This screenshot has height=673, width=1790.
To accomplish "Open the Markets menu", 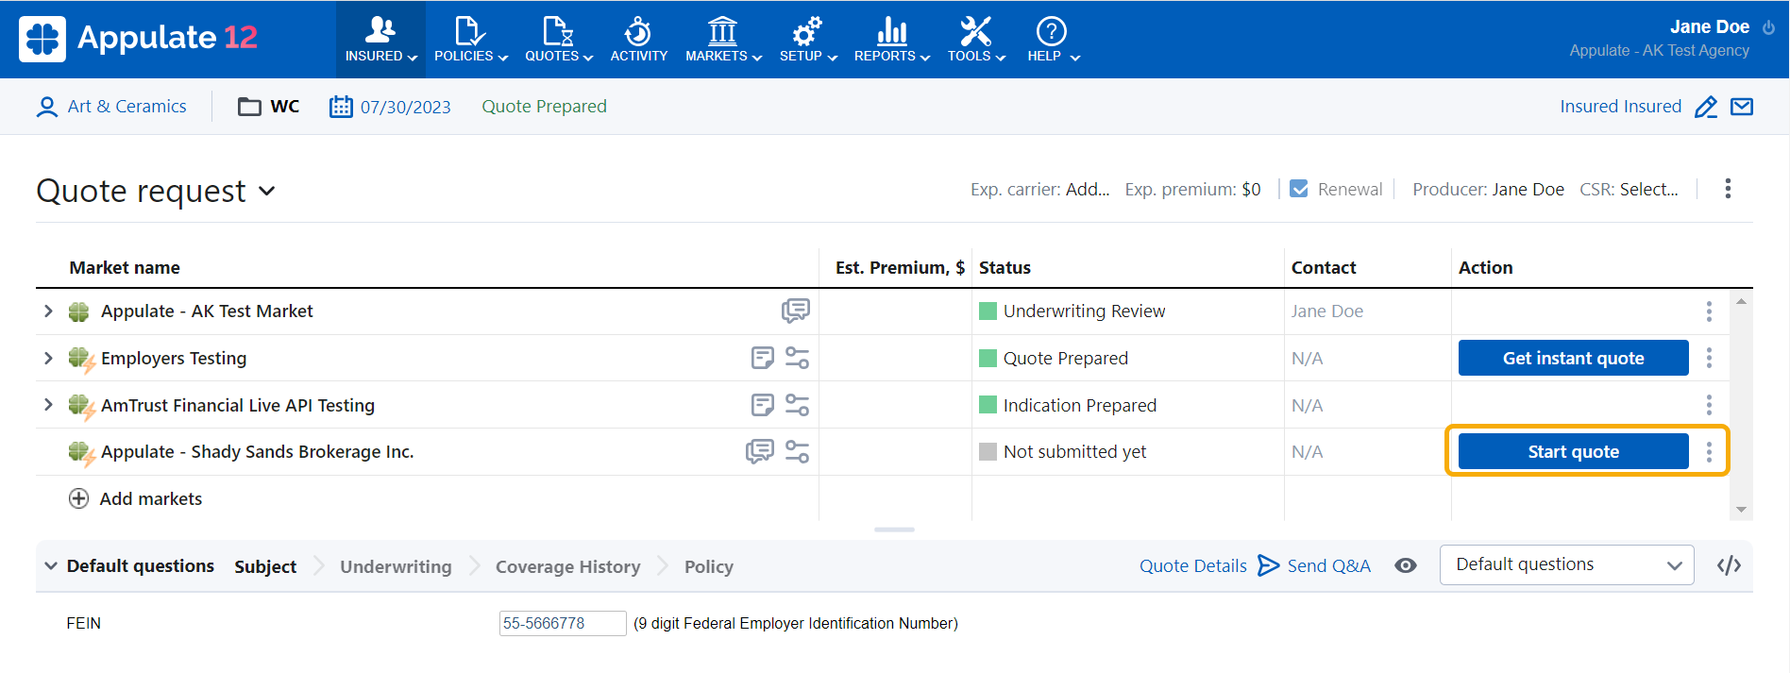I will [723, 39].
